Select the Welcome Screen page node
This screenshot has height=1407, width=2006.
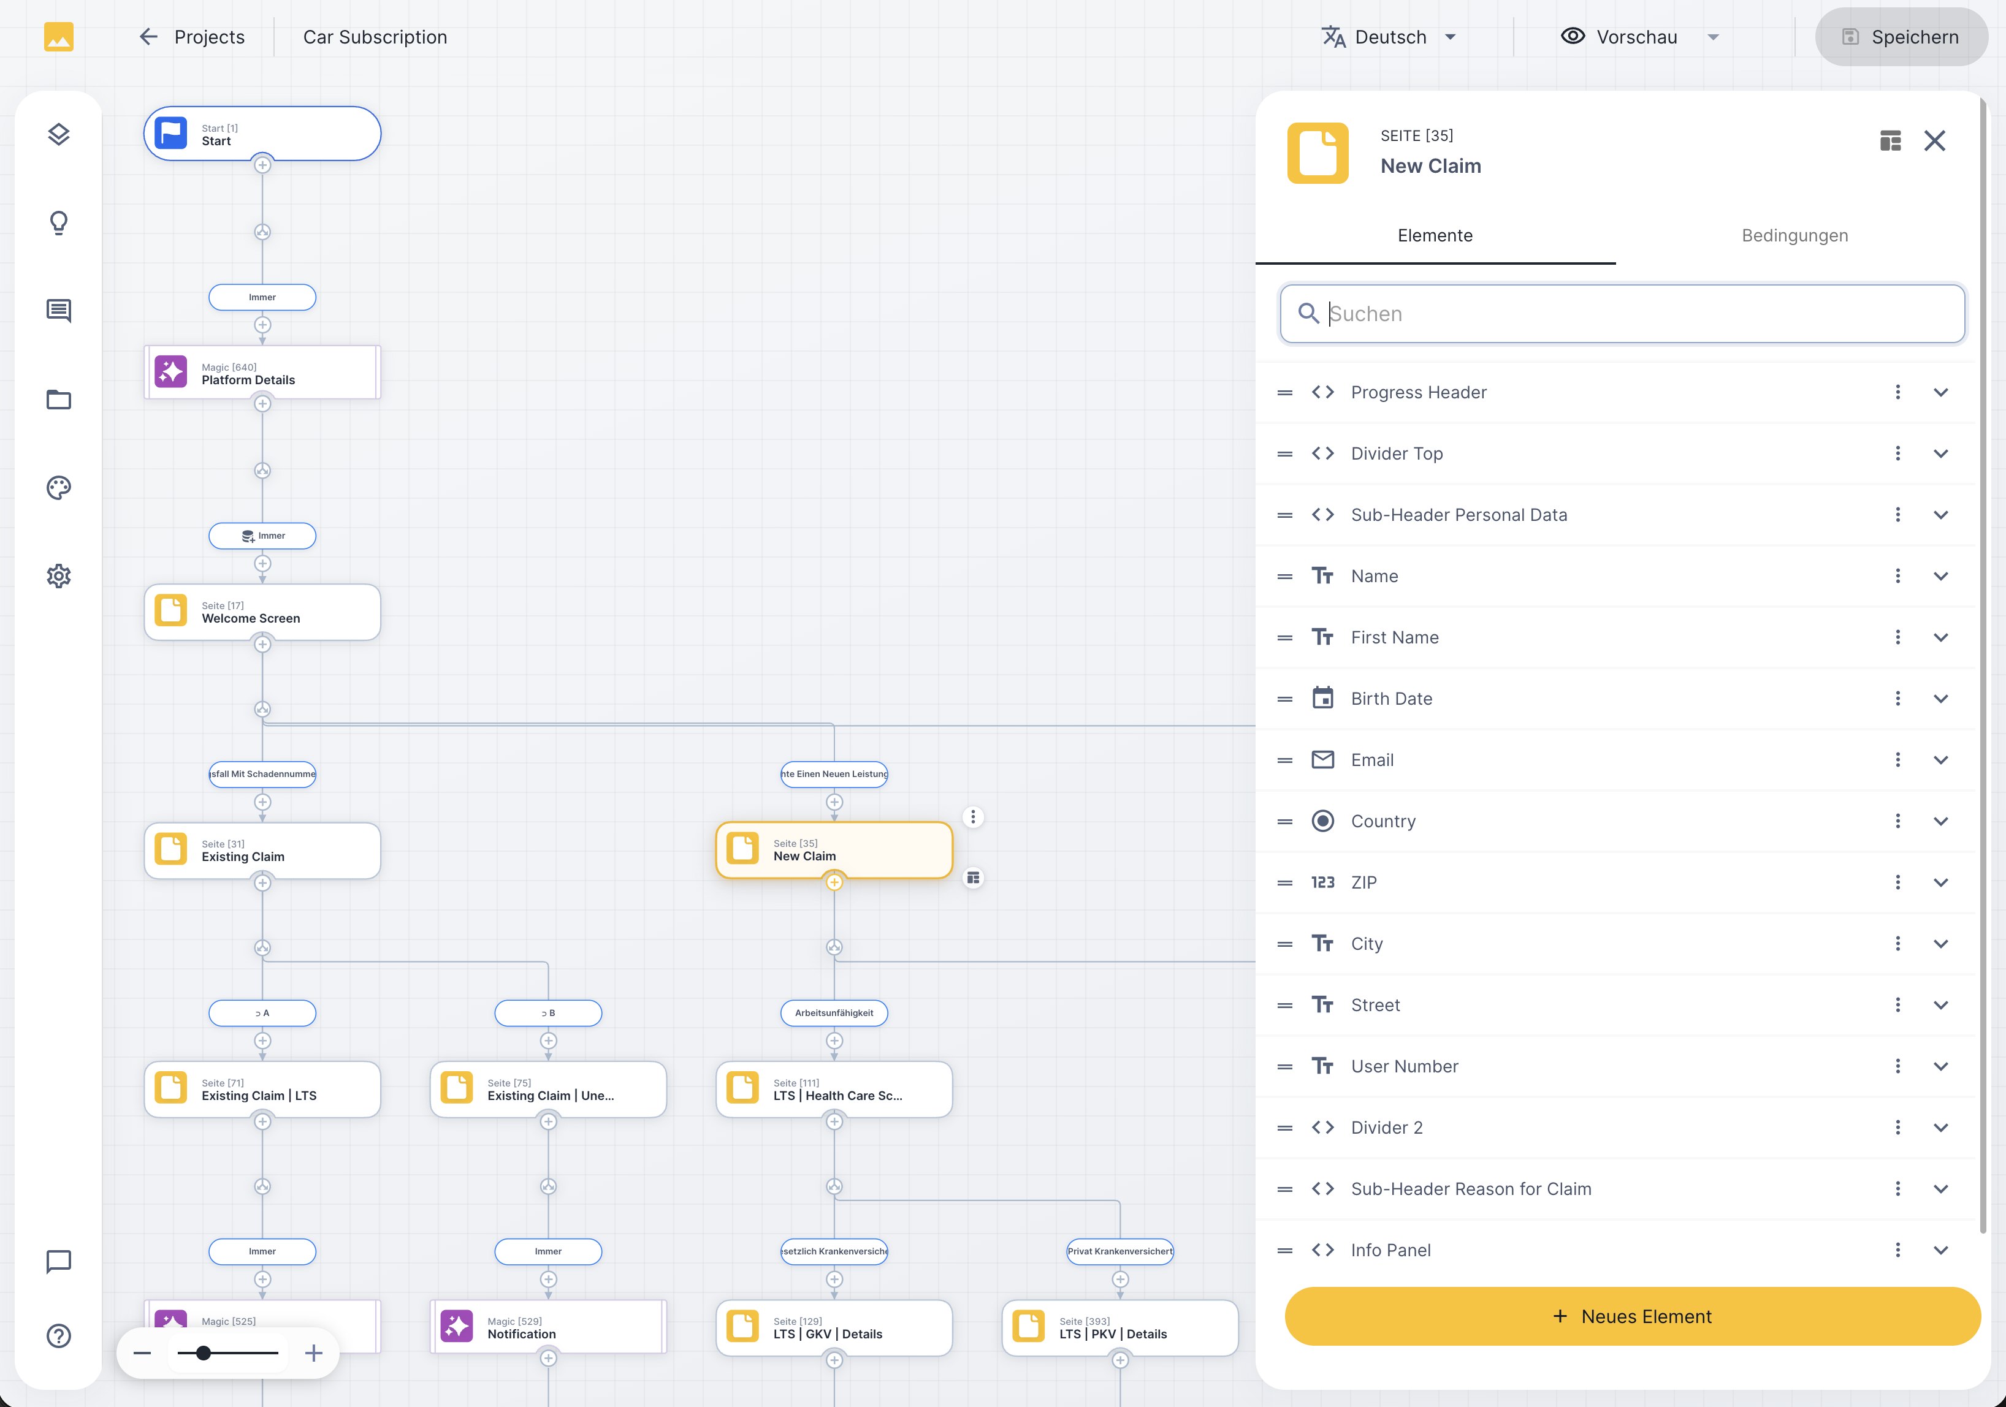click(262, 612)
